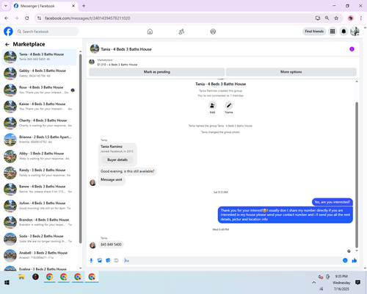Viewport: 367px width, 294px height.
Task: Open Abby - 3 Beds 2 Baths House chat
Action: 39,156
